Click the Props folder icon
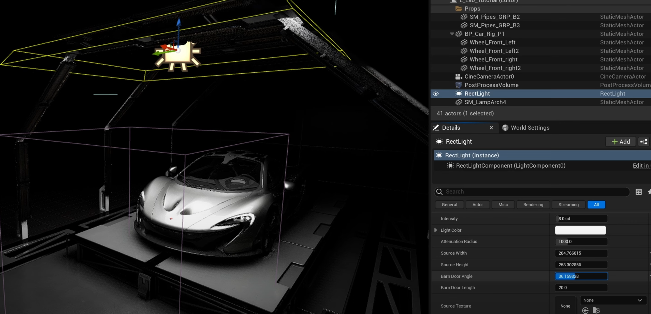The height and width of the screenshot is (314, 651). 459,9
